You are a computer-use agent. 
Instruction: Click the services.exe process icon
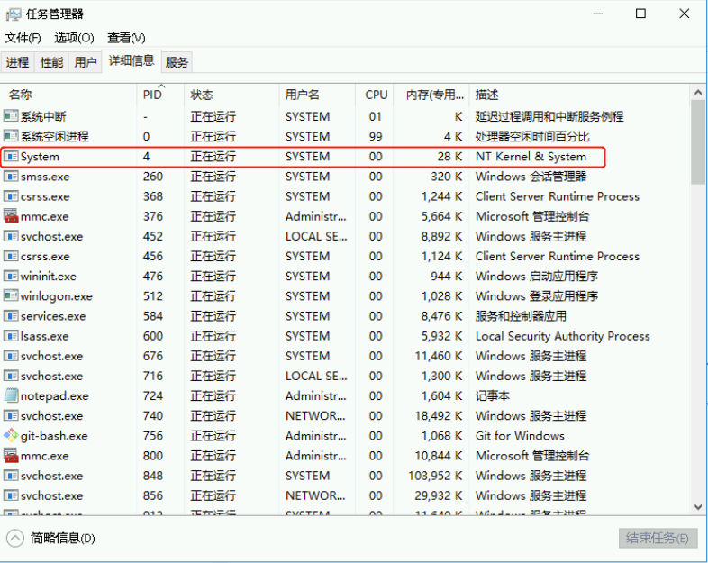(x=11, y=316)
